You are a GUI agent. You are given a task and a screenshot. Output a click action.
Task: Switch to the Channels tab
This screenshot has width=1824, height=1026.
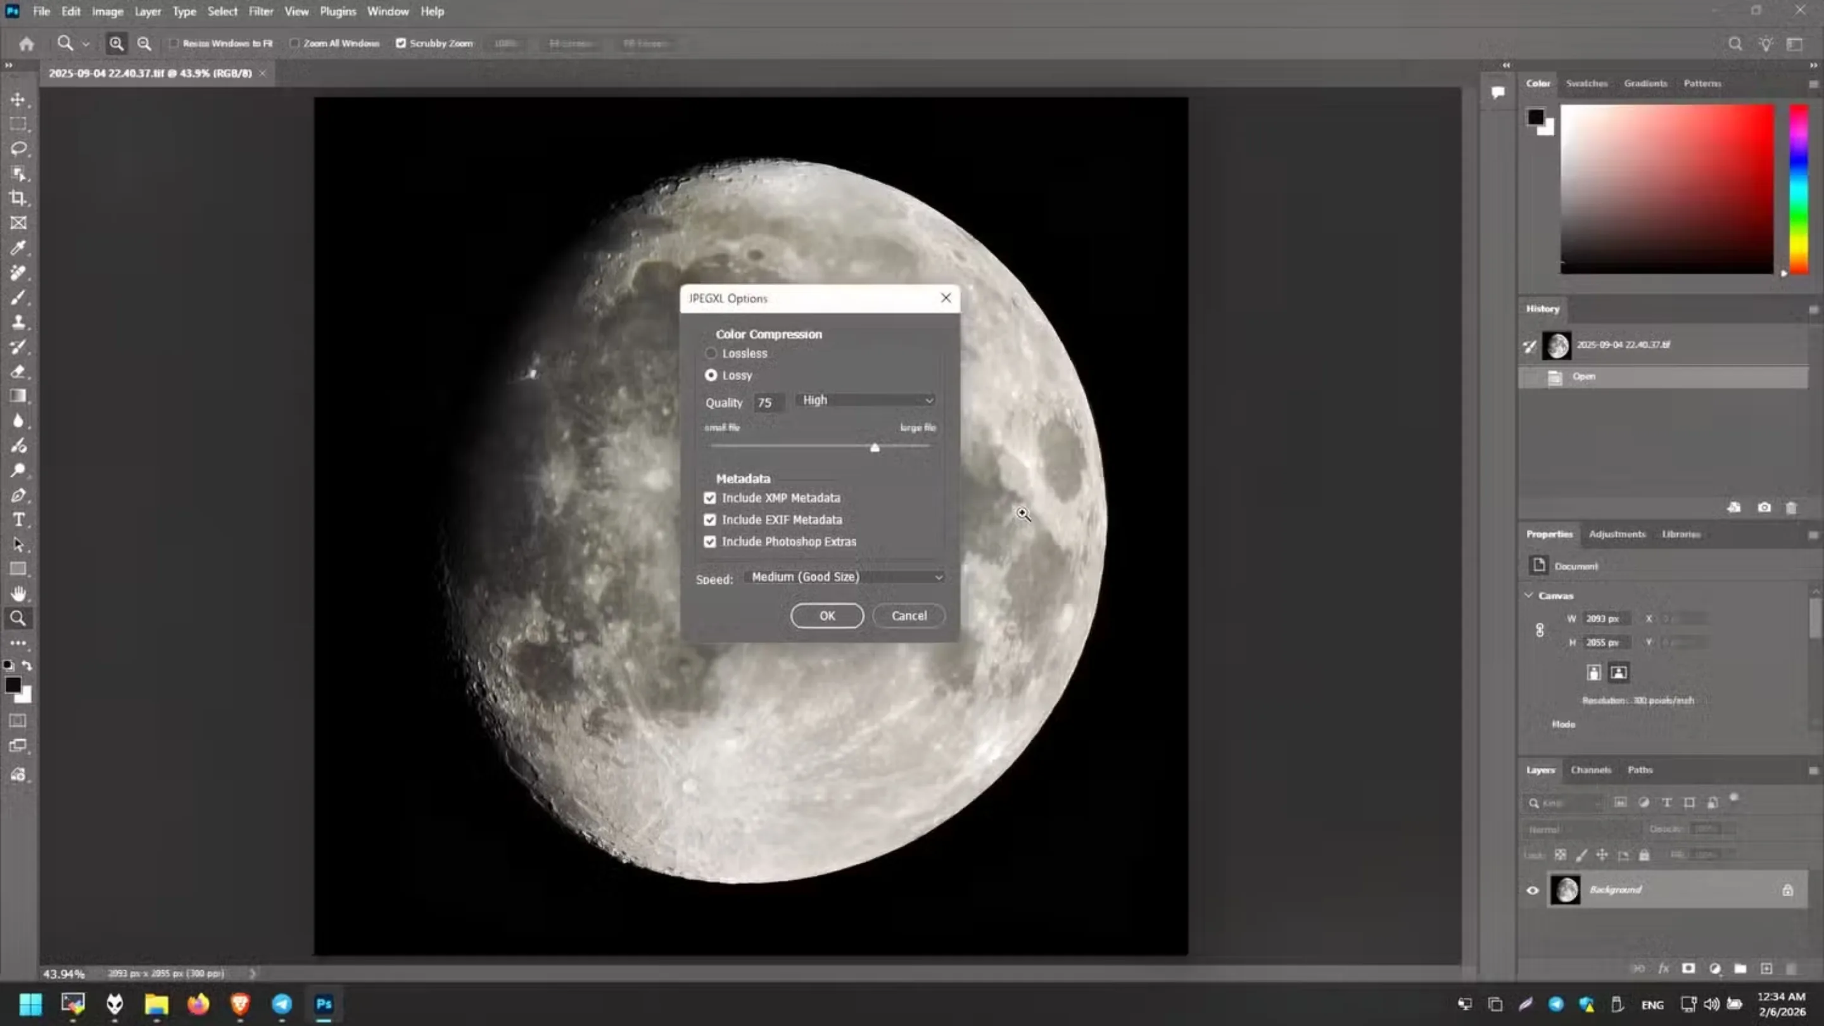point(1590,769)
